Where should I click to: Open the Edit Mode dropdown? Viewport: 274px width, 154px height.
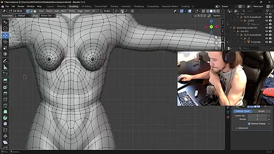click(17, 11)
